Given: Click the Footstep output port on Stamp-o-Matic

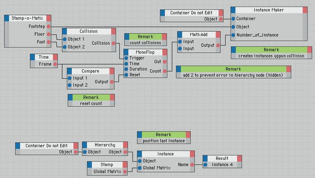Looking at the screenshot, I should tap(49, 26).
